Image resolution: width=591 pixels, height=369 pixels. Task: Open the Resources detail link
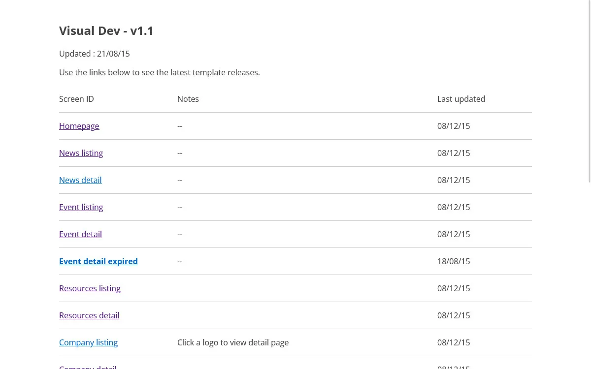(x=89, y=315)
